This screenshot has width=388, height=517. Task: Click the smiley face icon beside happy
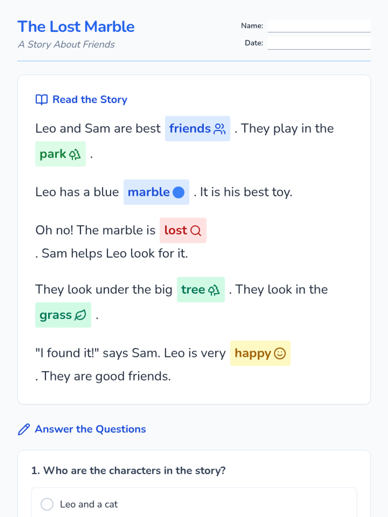pyautogui.click(x=280, y=353)
